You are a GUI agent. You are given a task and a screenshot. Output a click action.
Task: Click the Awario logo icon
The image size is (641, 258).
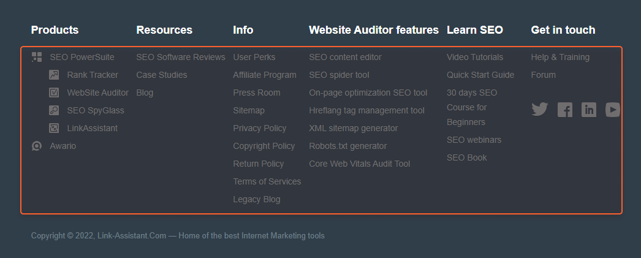[x=37, y=146]
